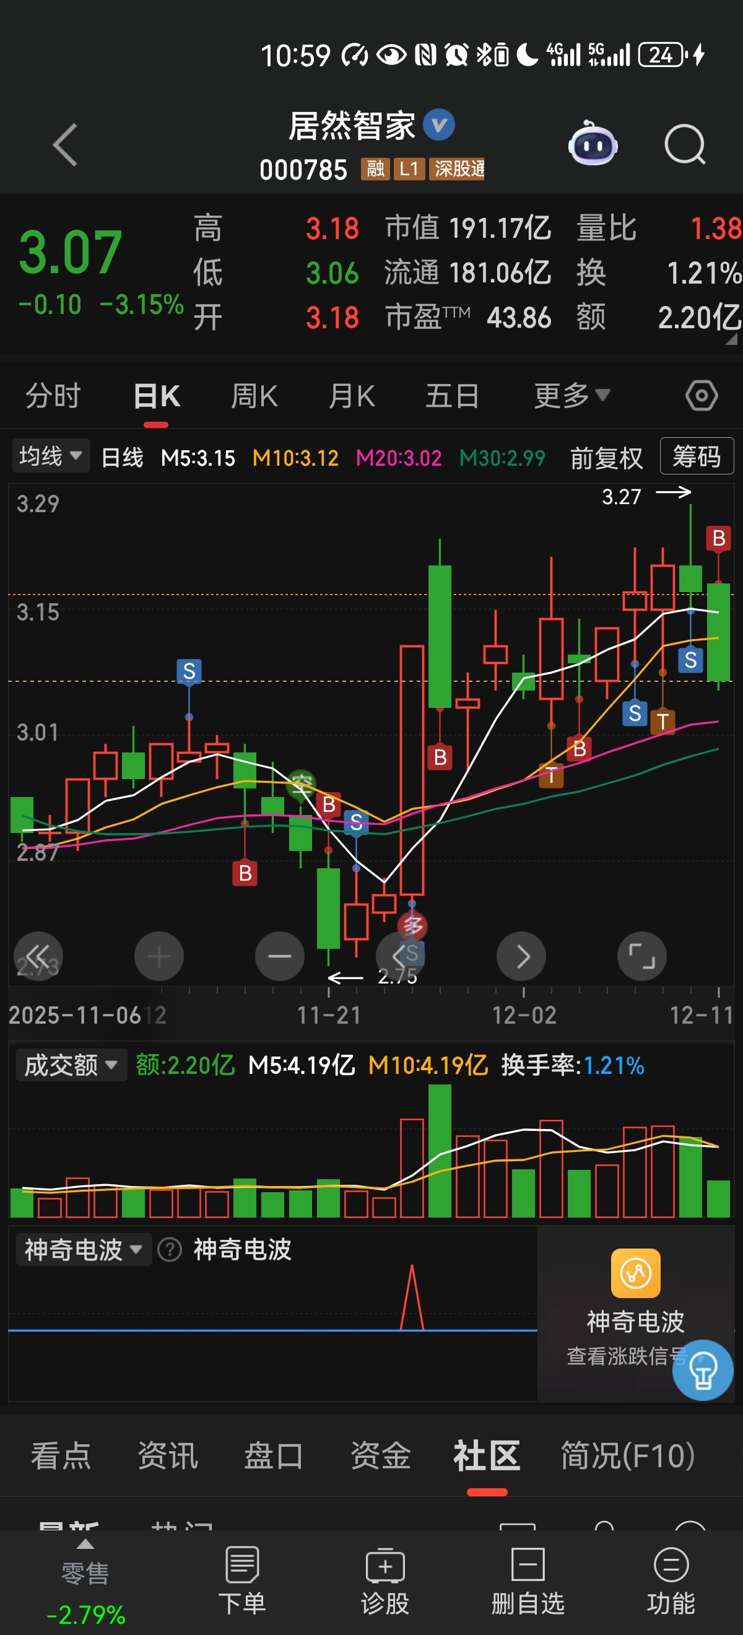Select 日K chart tab
Screen dimensions: 743x1635
pyautogui.click(x=157, y=396)
